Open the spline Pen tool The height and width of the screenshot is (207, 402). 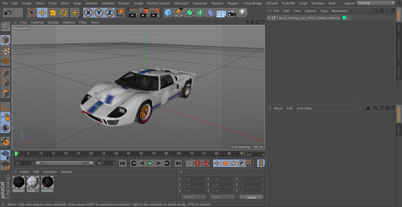click(x=179, y=13)
